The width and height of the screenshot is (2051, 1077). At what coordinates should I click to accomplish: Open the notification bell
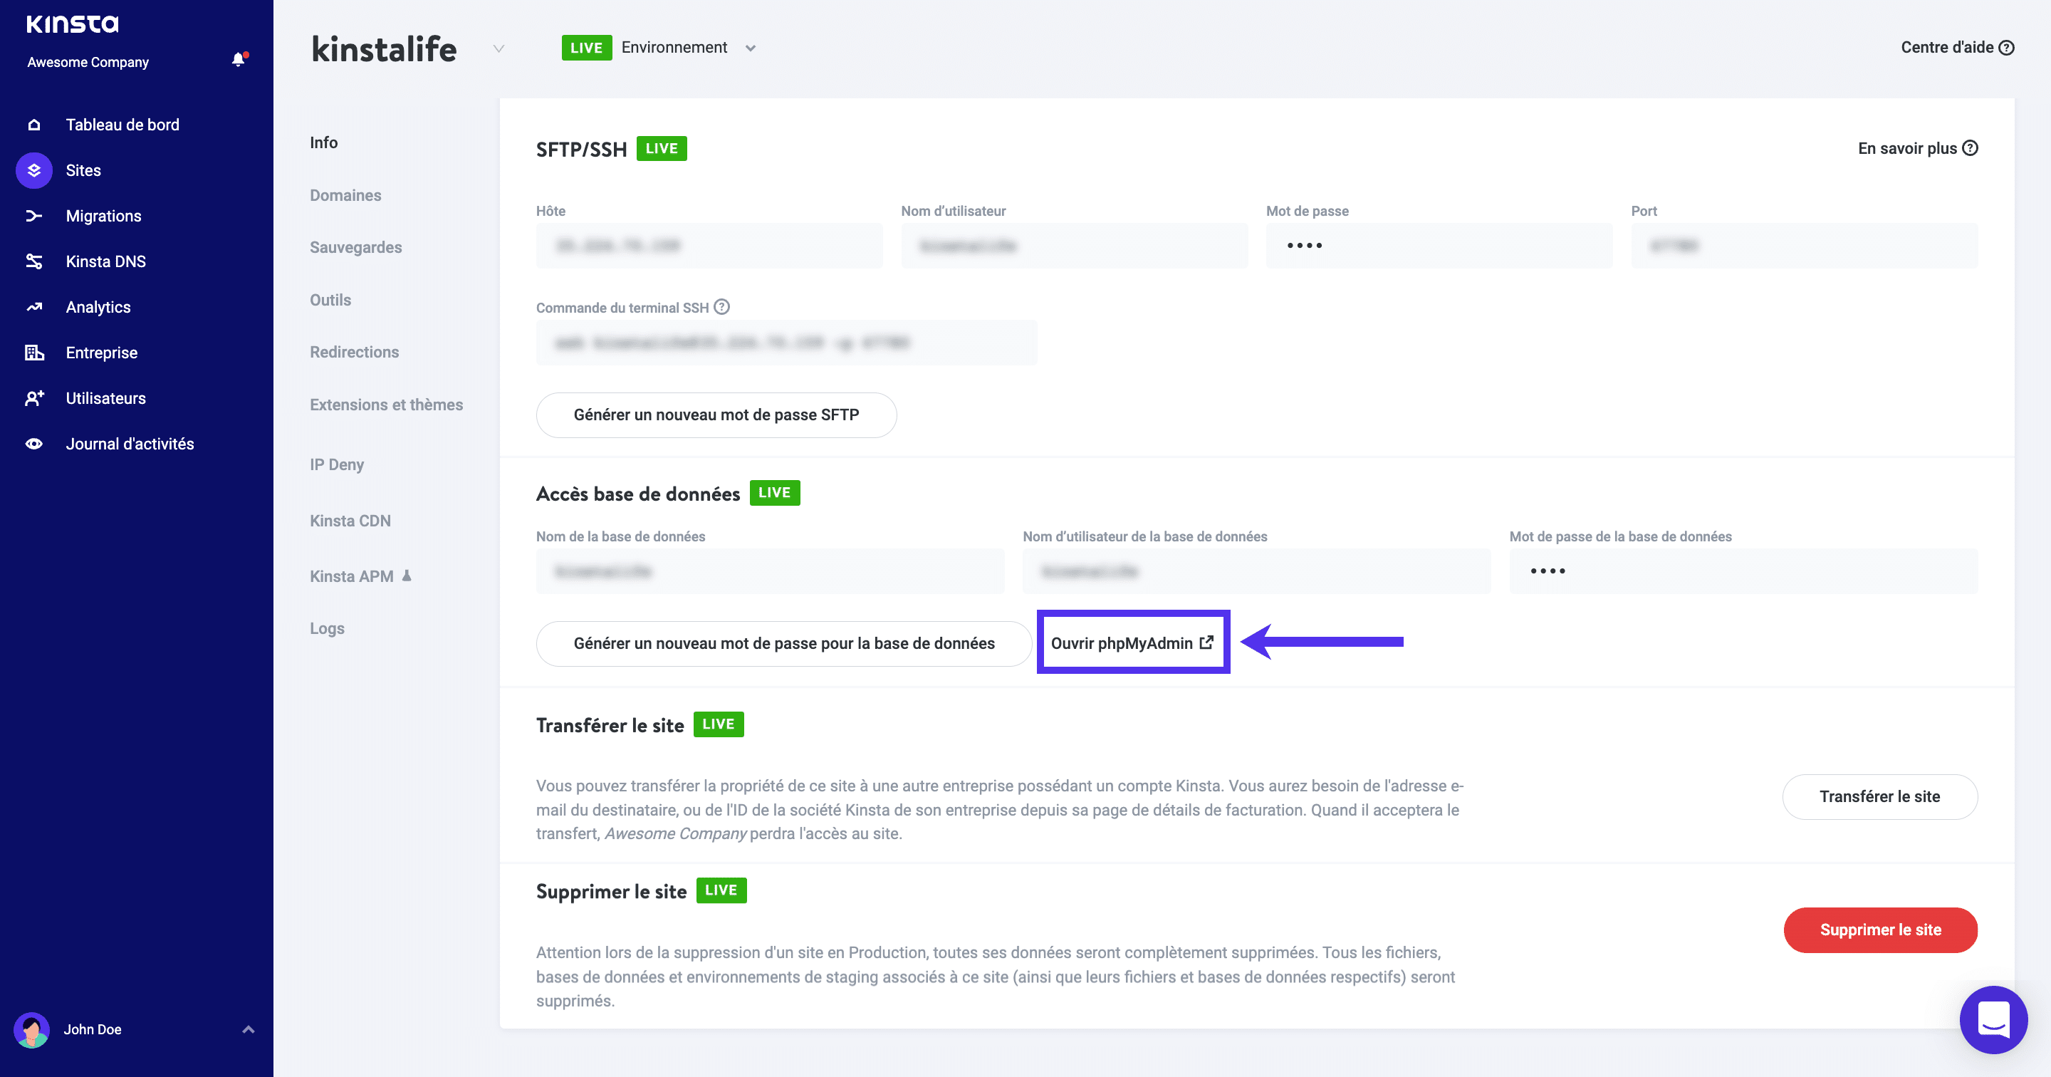pos(237,58)
